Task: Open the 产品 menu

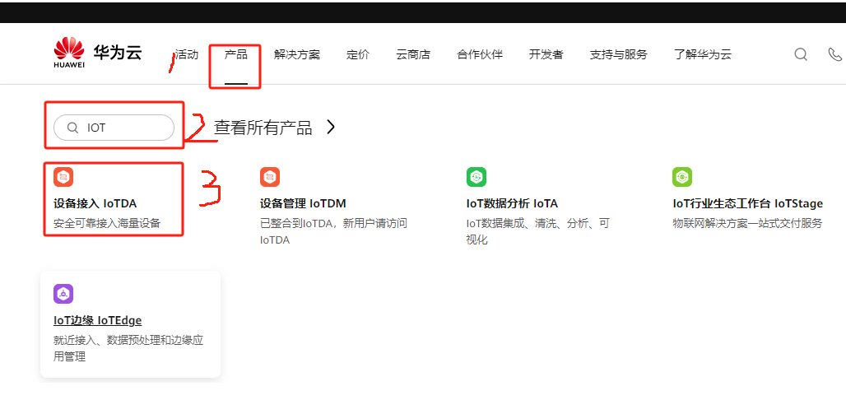Action: 236,54
